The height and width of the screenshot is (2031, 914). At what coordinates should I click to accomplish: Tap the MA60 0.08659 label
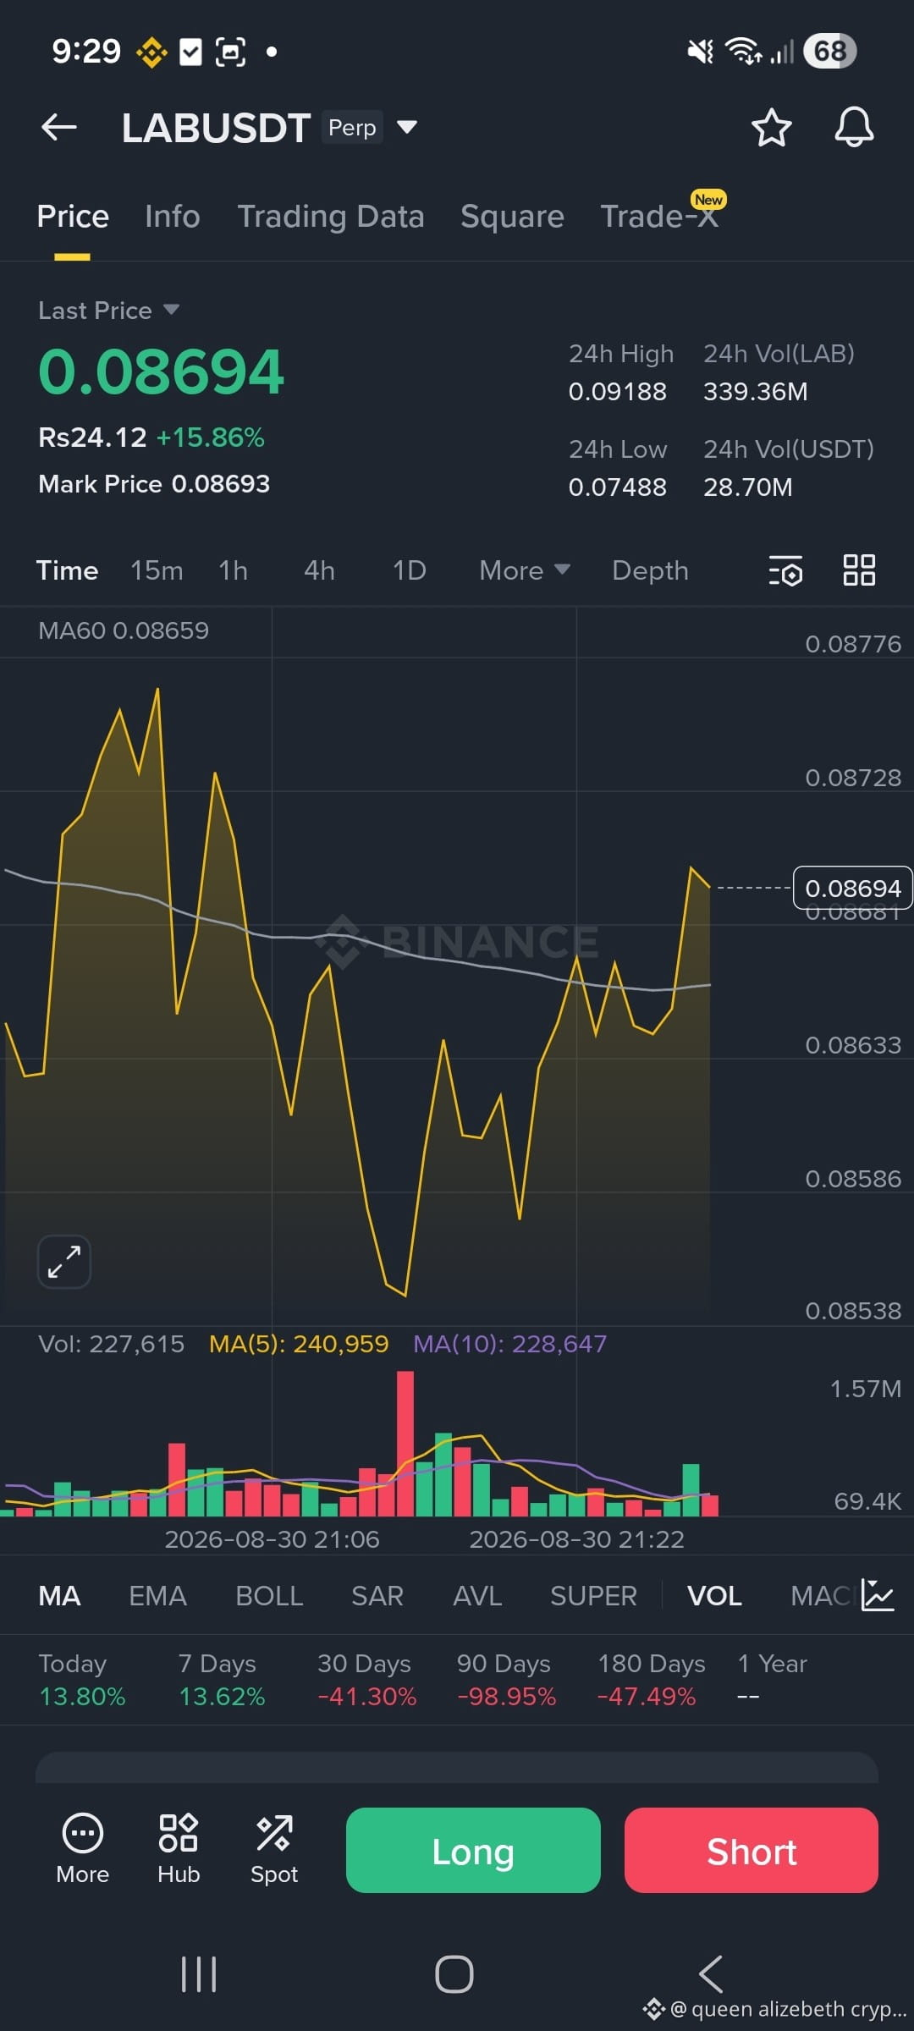(124, 630)
